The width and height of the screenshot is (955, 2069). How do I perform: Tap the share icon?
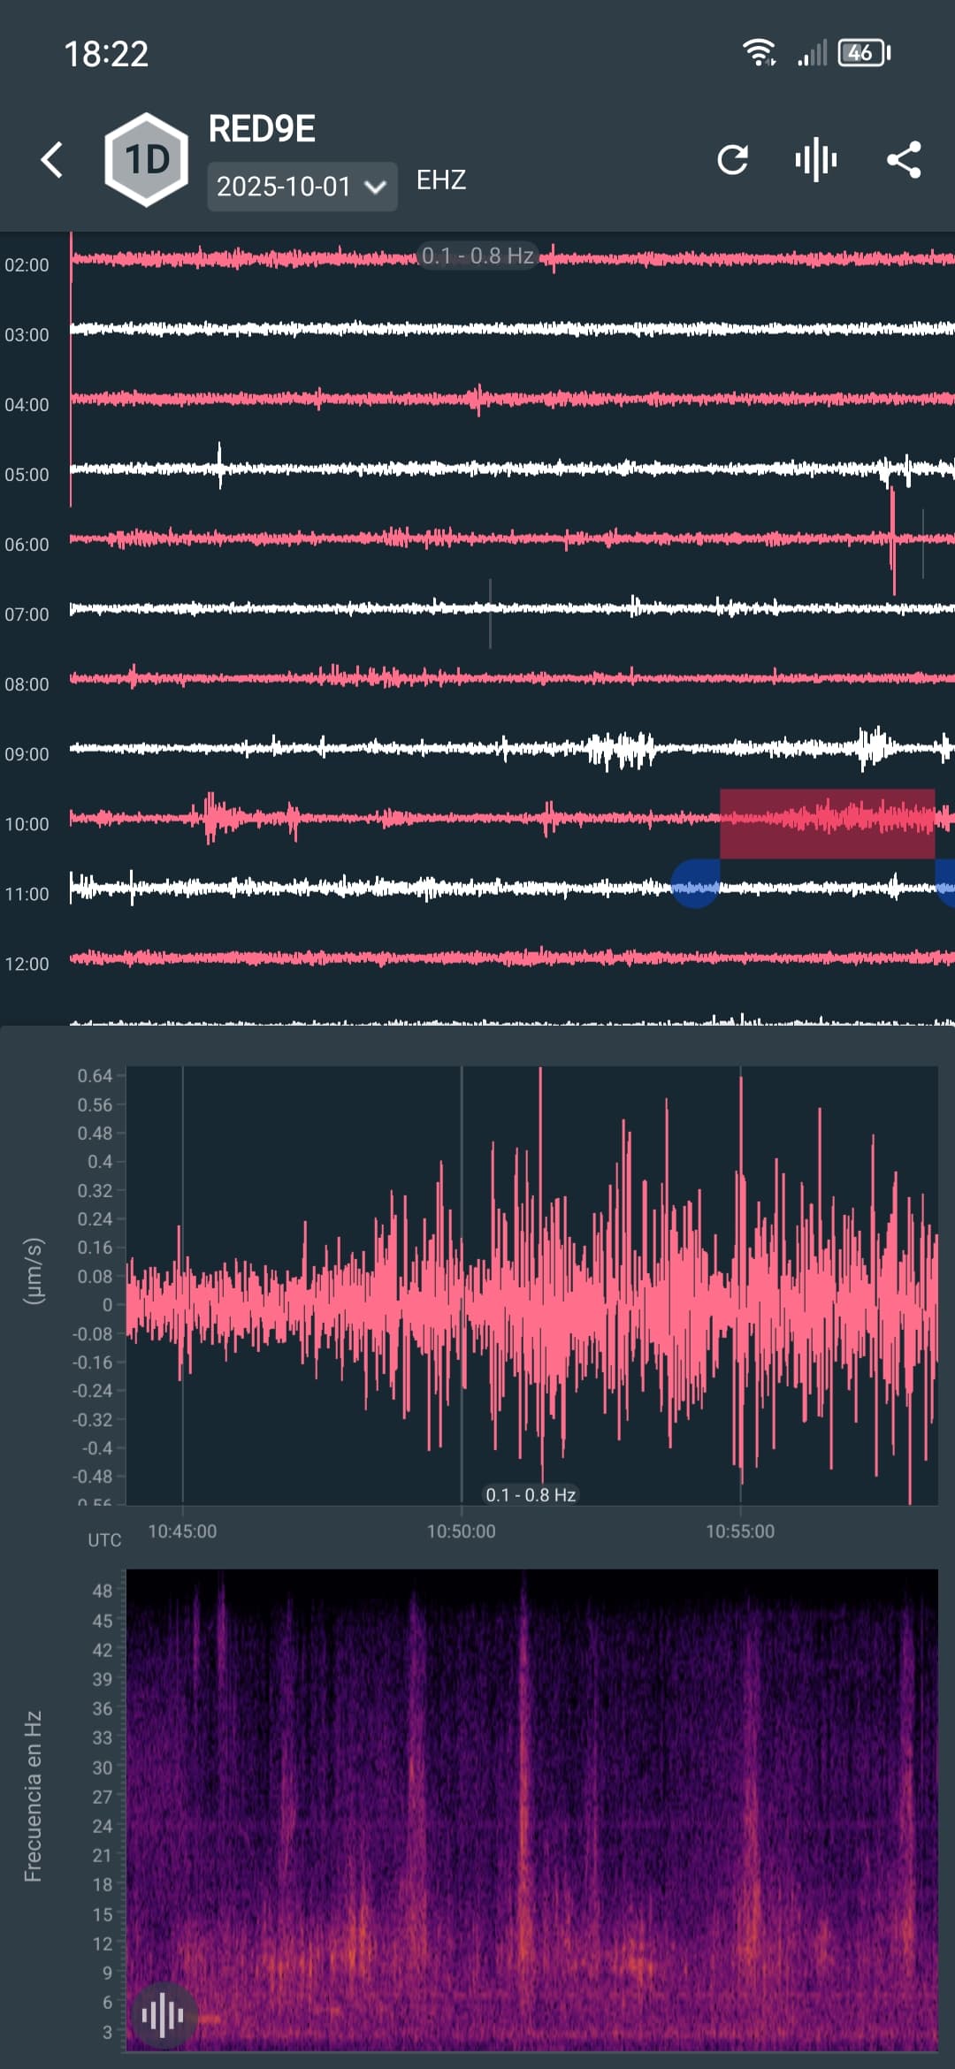904,160
